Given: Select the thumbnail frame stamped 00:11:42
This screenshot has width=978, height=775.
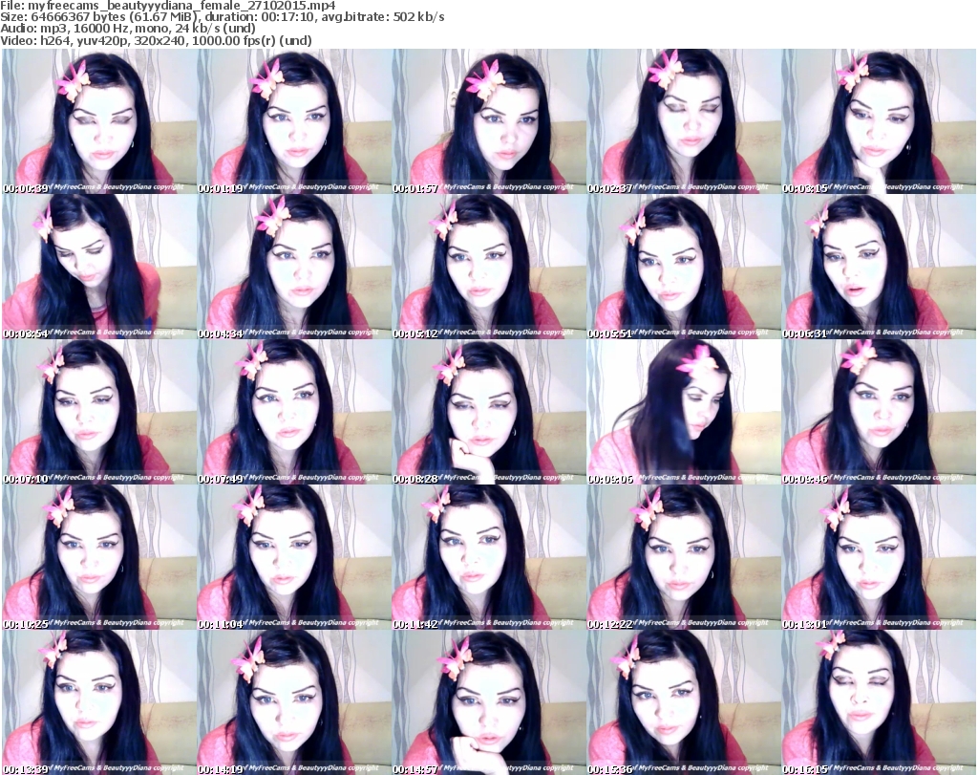Looking at the screenshot, I should pos(489,557).
